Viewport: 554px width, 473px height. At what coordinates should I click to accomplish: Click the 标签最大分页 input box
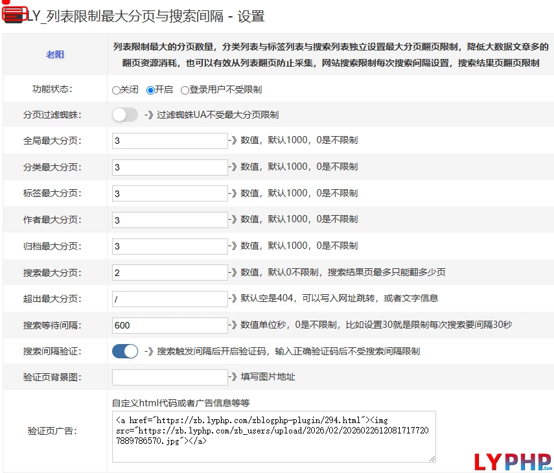169,194
